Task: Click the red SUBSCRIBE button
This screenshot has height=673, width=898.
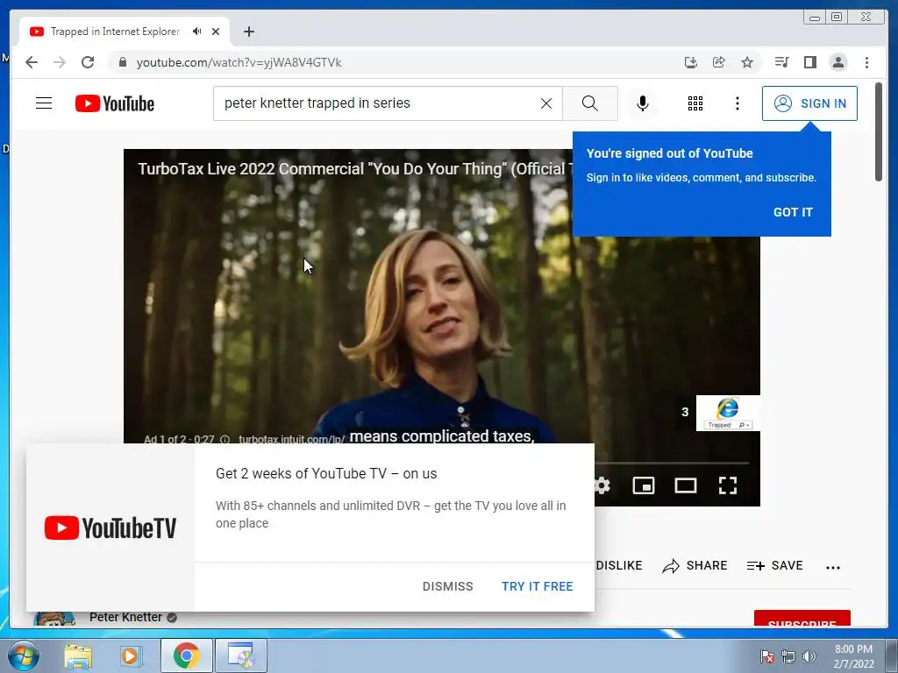Action: coord(802,619)
